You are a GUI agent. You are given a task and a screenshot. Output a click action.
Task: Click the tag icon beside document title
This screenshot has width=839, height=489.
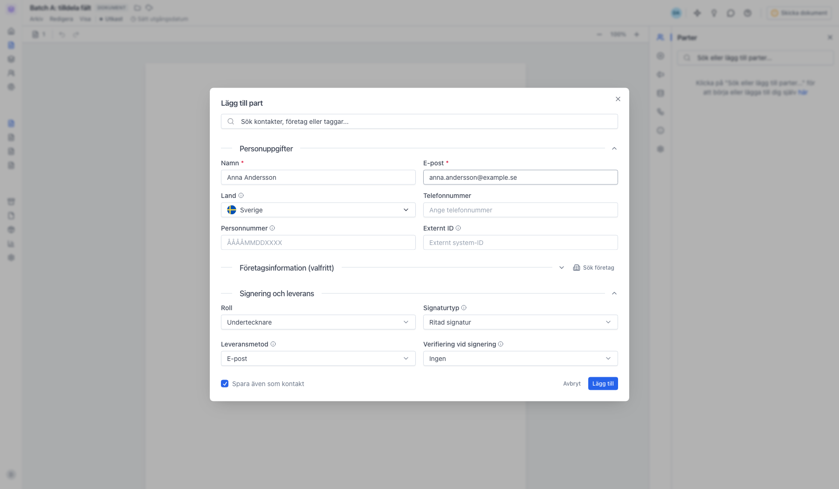click(x=149, y=8)
